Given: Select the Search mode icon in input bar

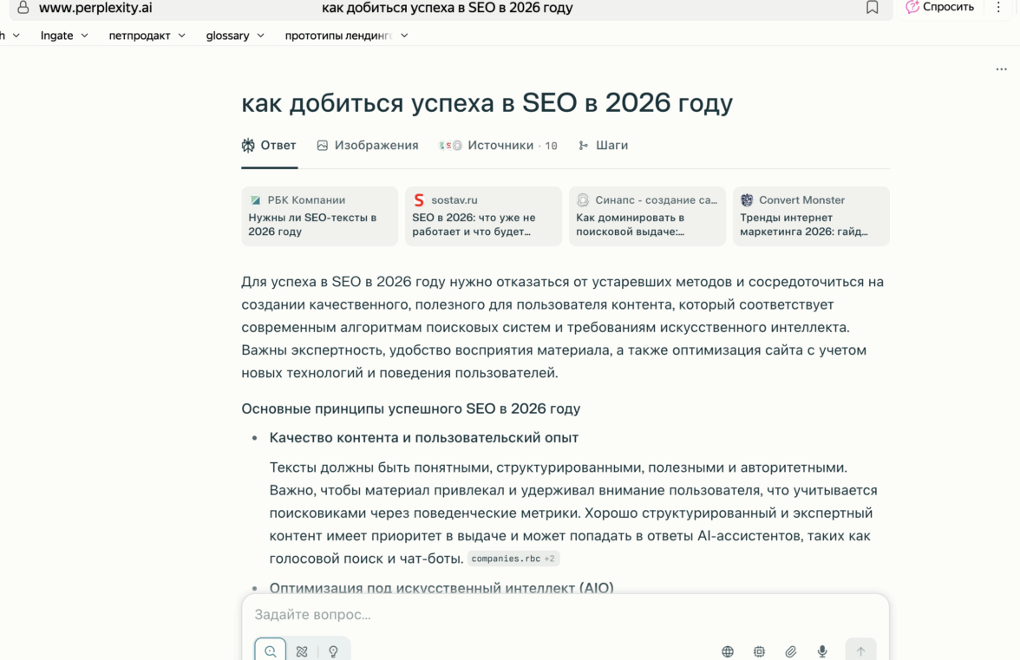Looking at the screenshot, I should pyautogui.click(x=271, y=650).
